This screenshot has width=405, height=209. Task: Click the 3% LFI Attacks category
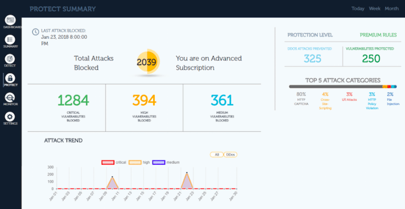coord(349,97)
